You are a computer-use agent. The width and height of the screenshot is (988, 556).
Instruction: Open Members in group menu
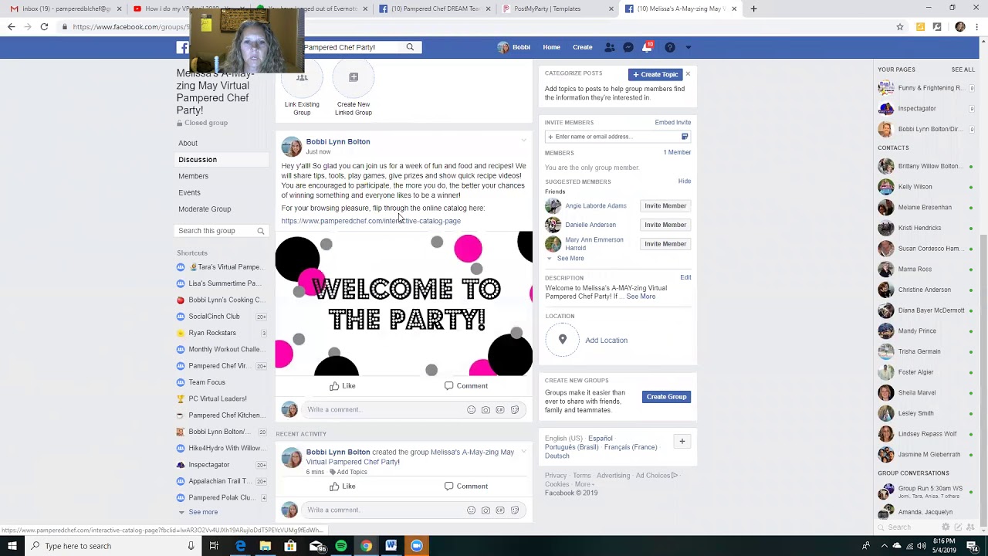coord(193,176)
